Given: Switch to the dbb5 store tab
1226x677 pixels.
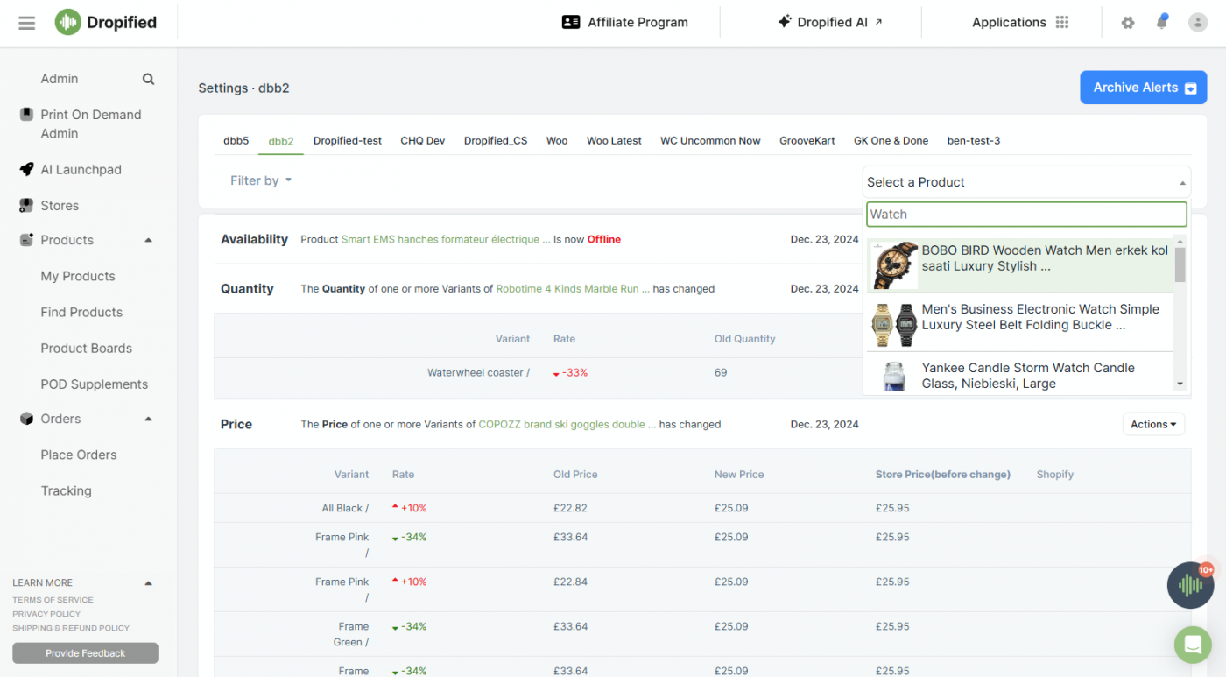Looking at the screenshot, I should [x=236, y=141].
